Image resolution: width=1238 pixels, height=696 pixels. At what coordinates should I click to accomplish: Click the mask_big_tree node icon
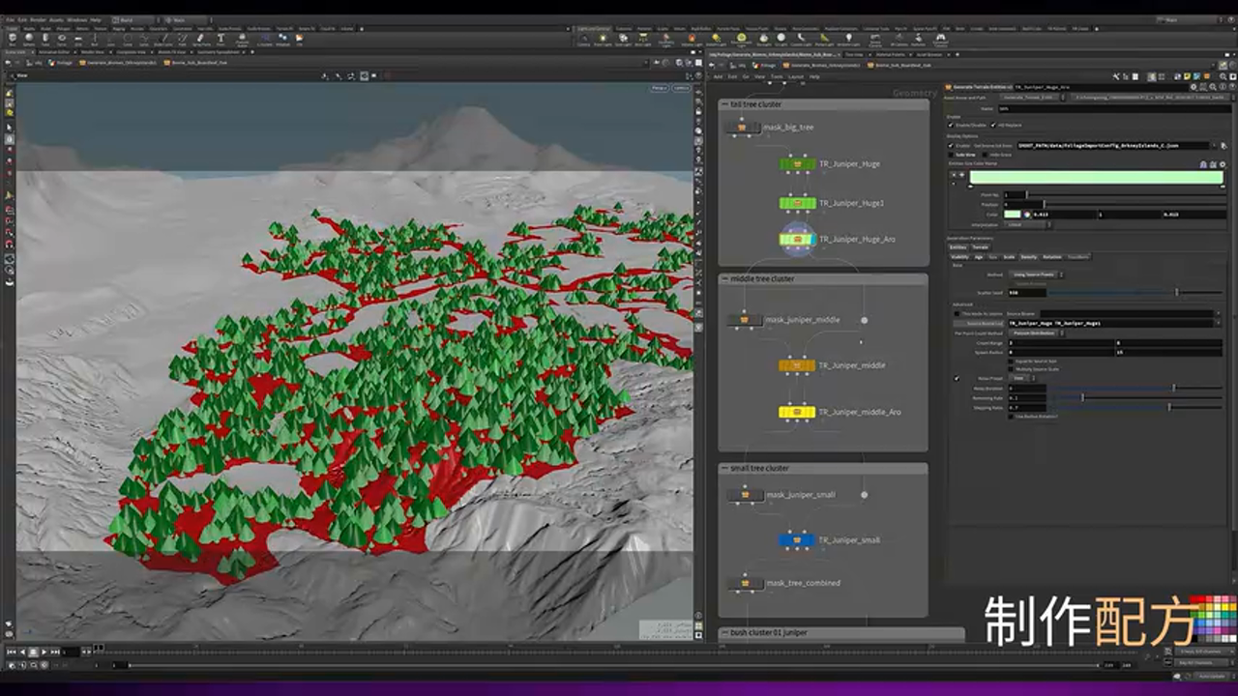742,128
